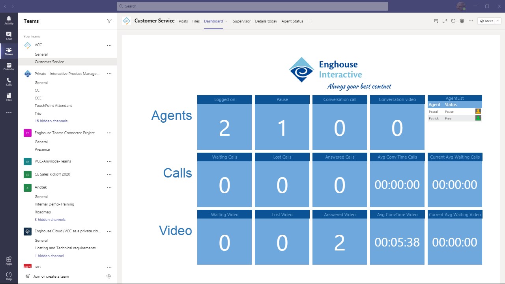
Task: Open the Help icon at the rail bottom
Action: (x=9, y=276)
